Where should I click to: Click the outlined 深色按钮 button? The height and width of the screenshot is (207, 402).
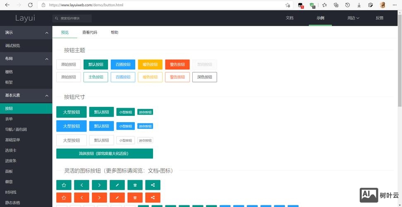(x=205, y=77)
